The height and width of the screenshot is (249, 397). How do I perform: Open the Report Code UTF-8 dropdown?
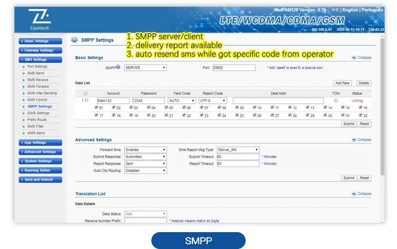point(212,101)
